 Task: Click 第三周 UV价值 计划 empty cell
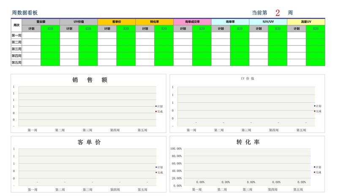(69, 49)
